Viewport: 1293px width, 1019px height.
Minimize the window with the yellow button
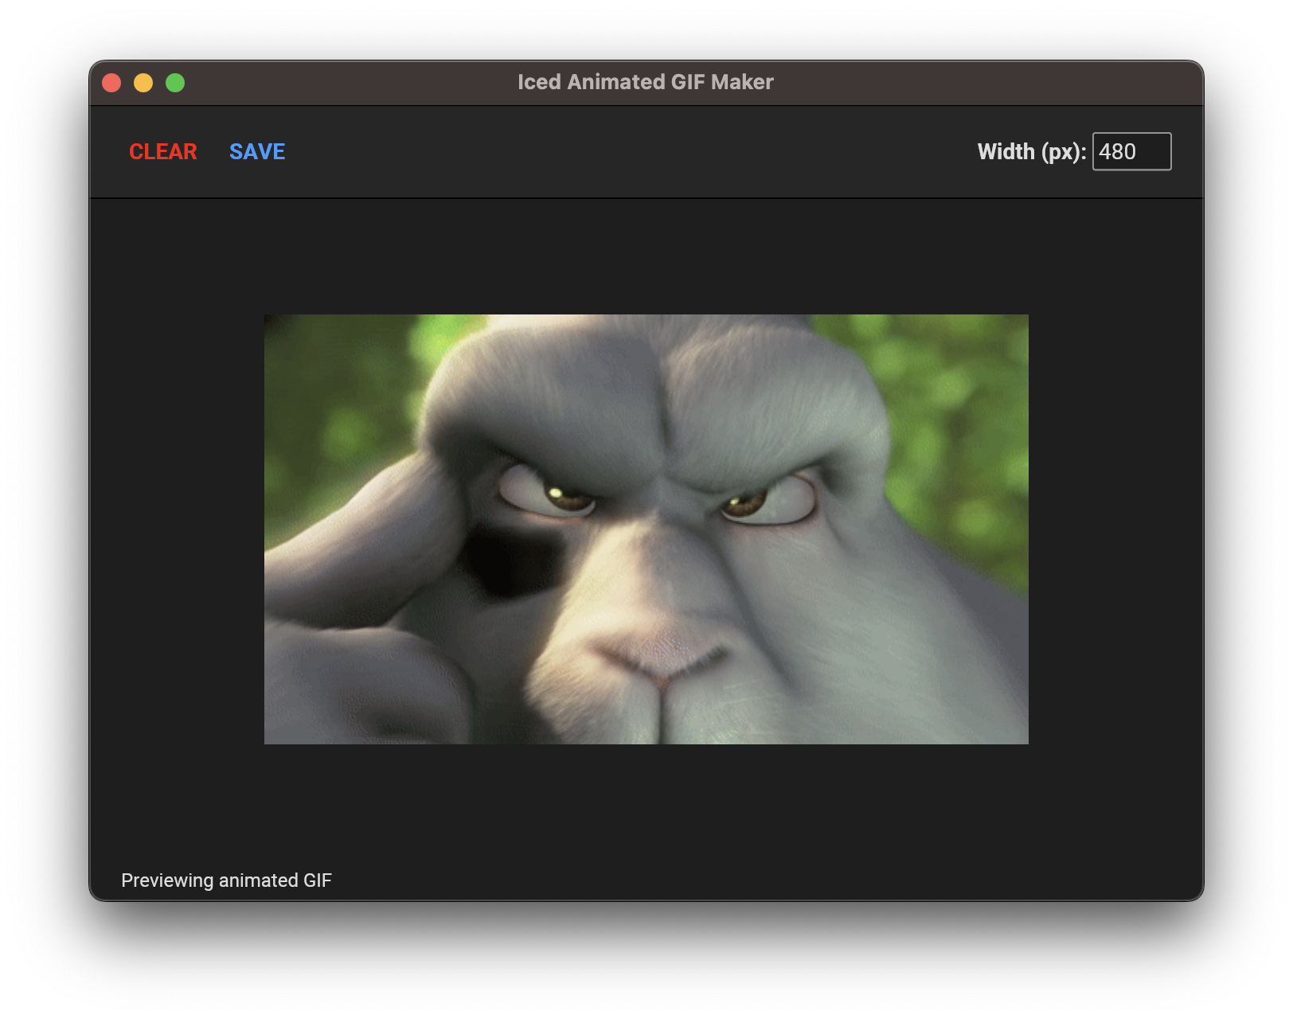143,83
